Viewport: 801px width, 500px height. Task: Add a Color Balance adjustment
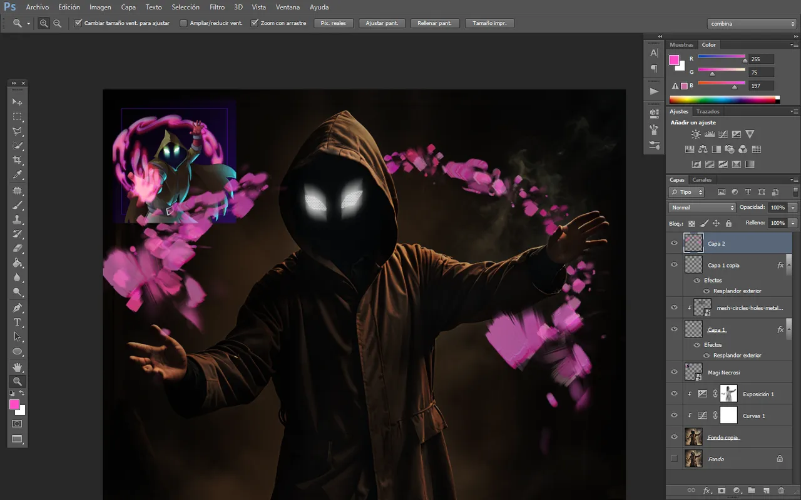703,149
